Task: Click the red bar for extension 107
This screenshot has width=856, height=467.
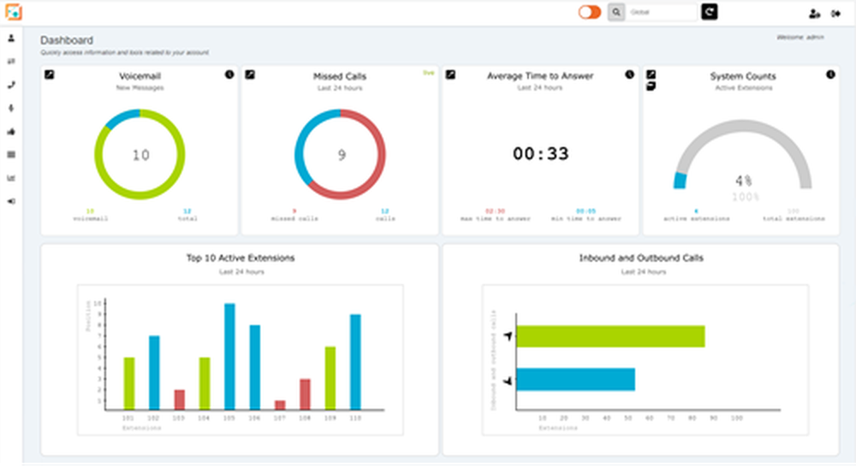Action: tap(280, 405)
